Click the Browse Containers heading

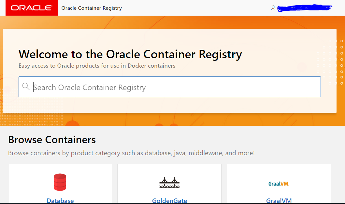click(52, 140)
